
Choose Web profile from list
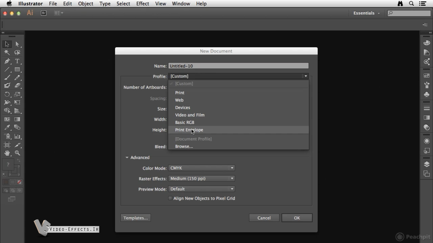click(x=238, y=100)
